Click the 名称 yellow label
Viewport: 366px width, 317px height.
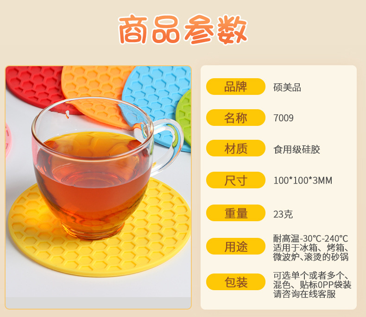236,118
